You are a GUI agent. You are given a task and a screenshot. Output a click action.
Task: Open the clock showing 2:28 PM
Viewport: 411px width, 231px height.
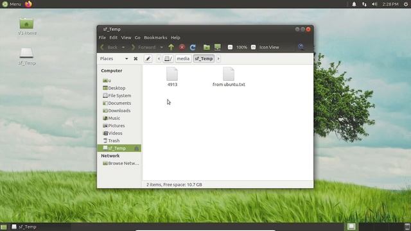tap(390, 4)
